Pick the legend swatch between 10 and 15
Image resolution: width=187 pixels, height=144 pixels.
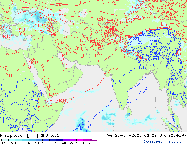click(x=39, y=140)
